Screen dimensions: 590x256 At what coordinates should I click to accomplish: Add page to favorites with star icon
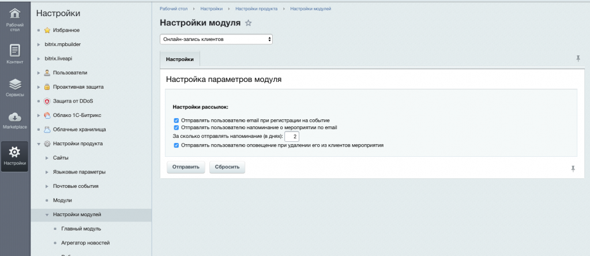click(249, 23)
